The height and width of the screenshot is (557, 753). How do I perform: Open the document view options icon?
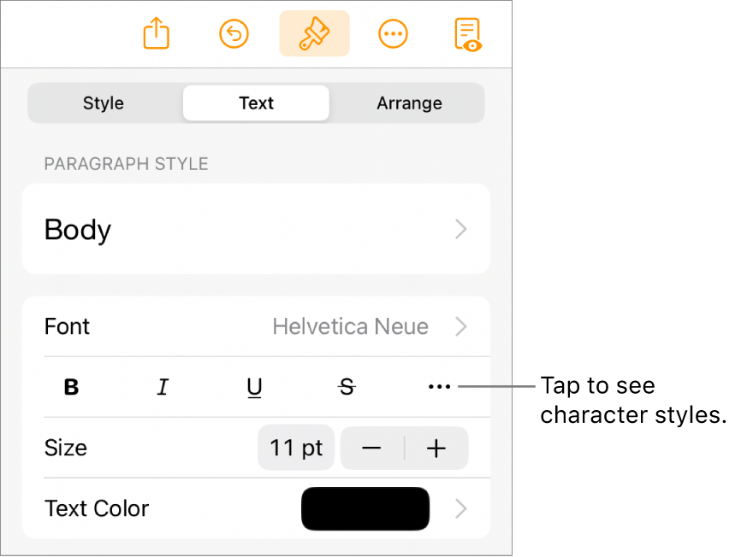coord(468,34)
